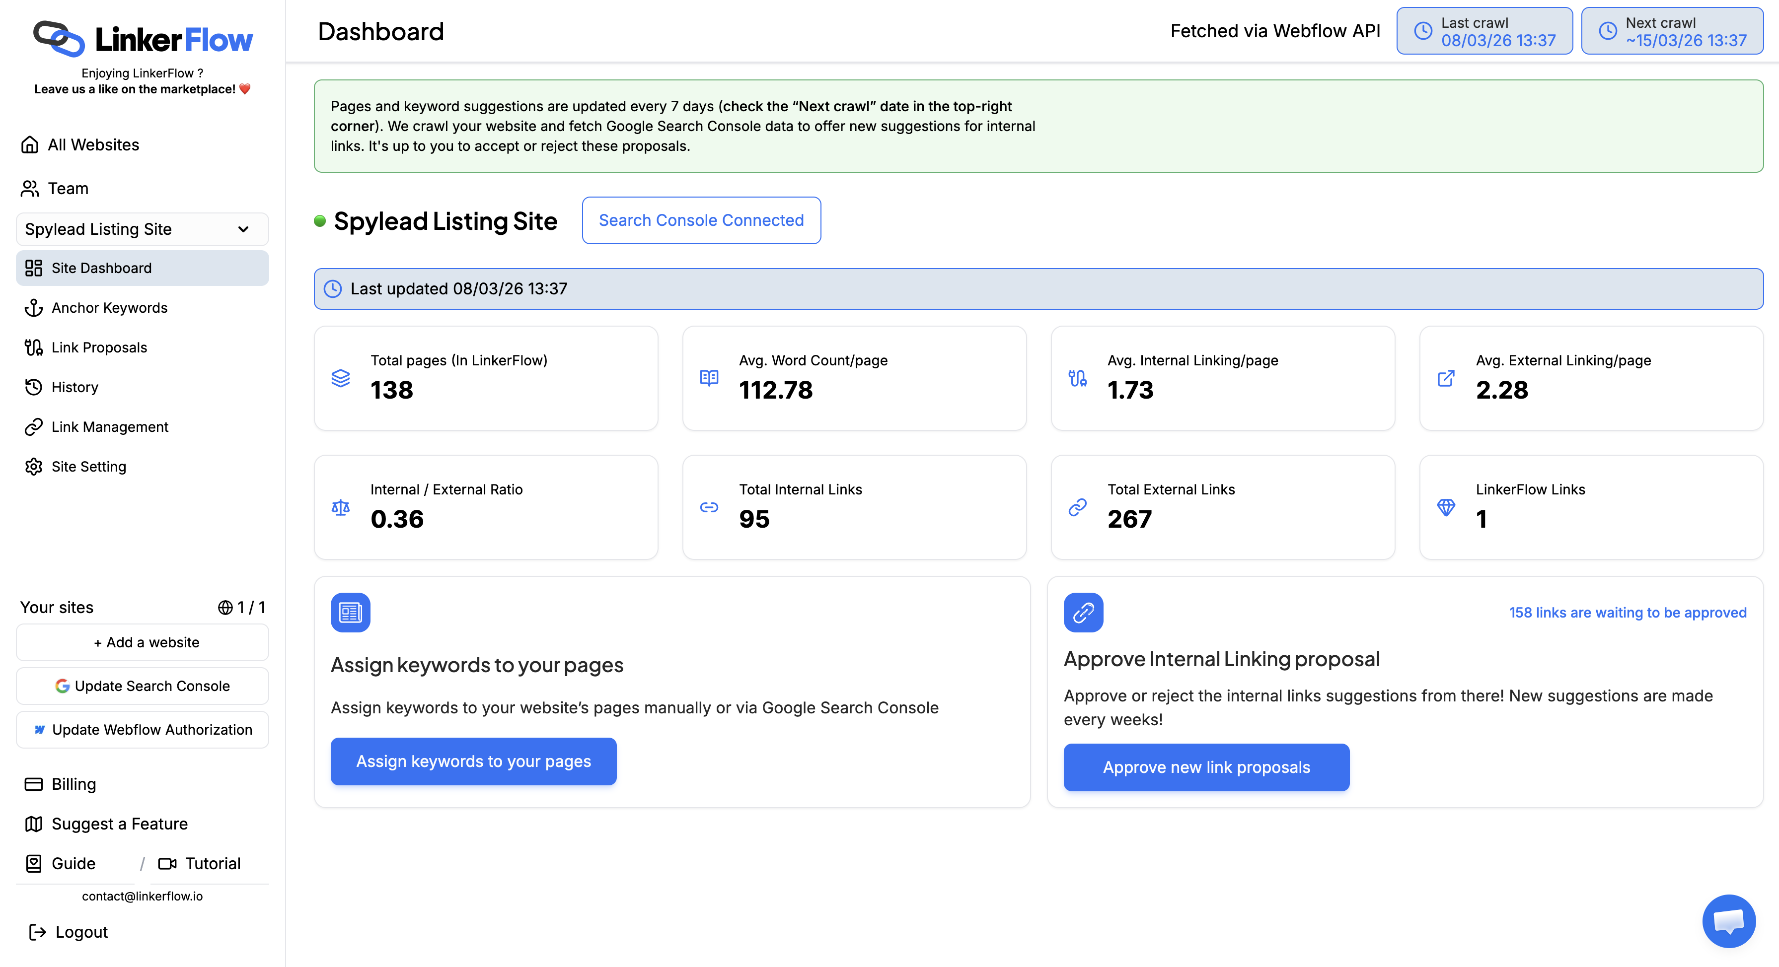Click the chevron arrow in site selector
The height and width of the screenshot is (967, 1779).
tap(243, 229)
